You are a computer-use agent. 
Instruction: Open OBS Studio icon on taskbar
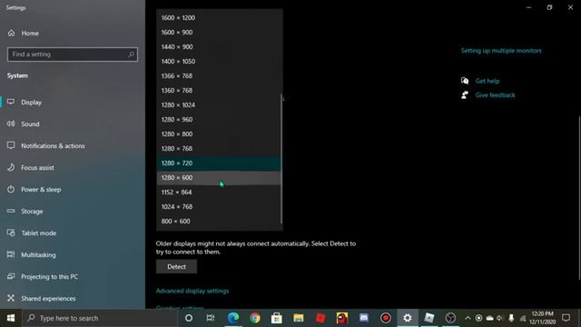pos(450,318)
